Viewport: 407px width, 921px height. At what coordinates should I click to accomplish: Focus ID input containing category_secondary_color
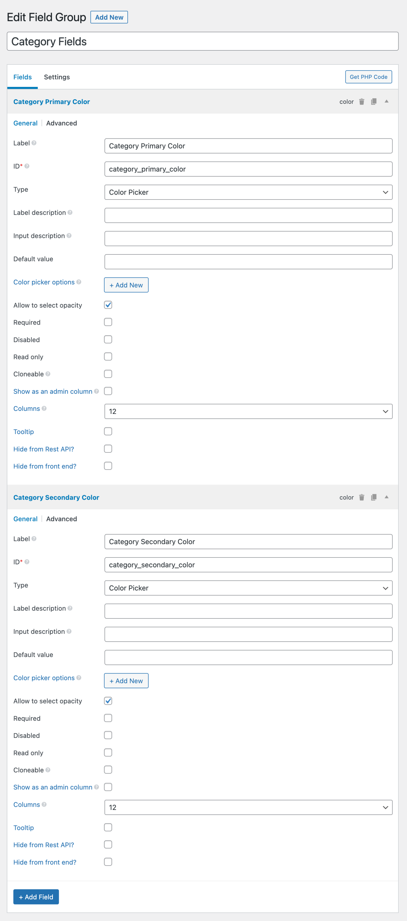click(x=248, y=565)
